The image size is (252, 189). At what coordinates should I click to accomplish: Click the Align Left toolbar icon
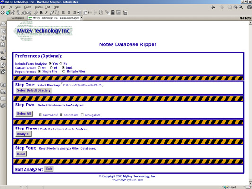pyautogui.click(x=64, y=13)
